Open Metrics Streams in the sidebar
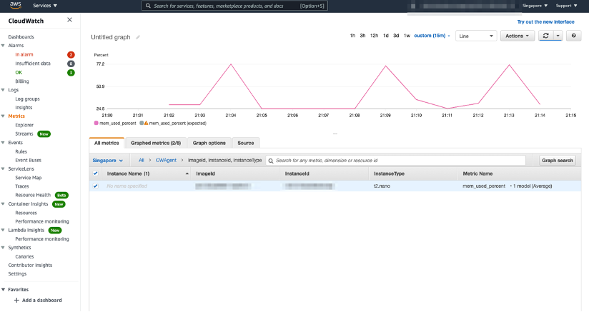 (x=24, y=134)
